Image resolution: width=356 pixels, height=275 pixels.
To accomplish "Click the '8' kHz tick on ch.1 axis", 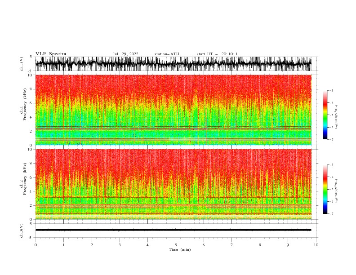I will pyautogui.click(x=31, y=89).
